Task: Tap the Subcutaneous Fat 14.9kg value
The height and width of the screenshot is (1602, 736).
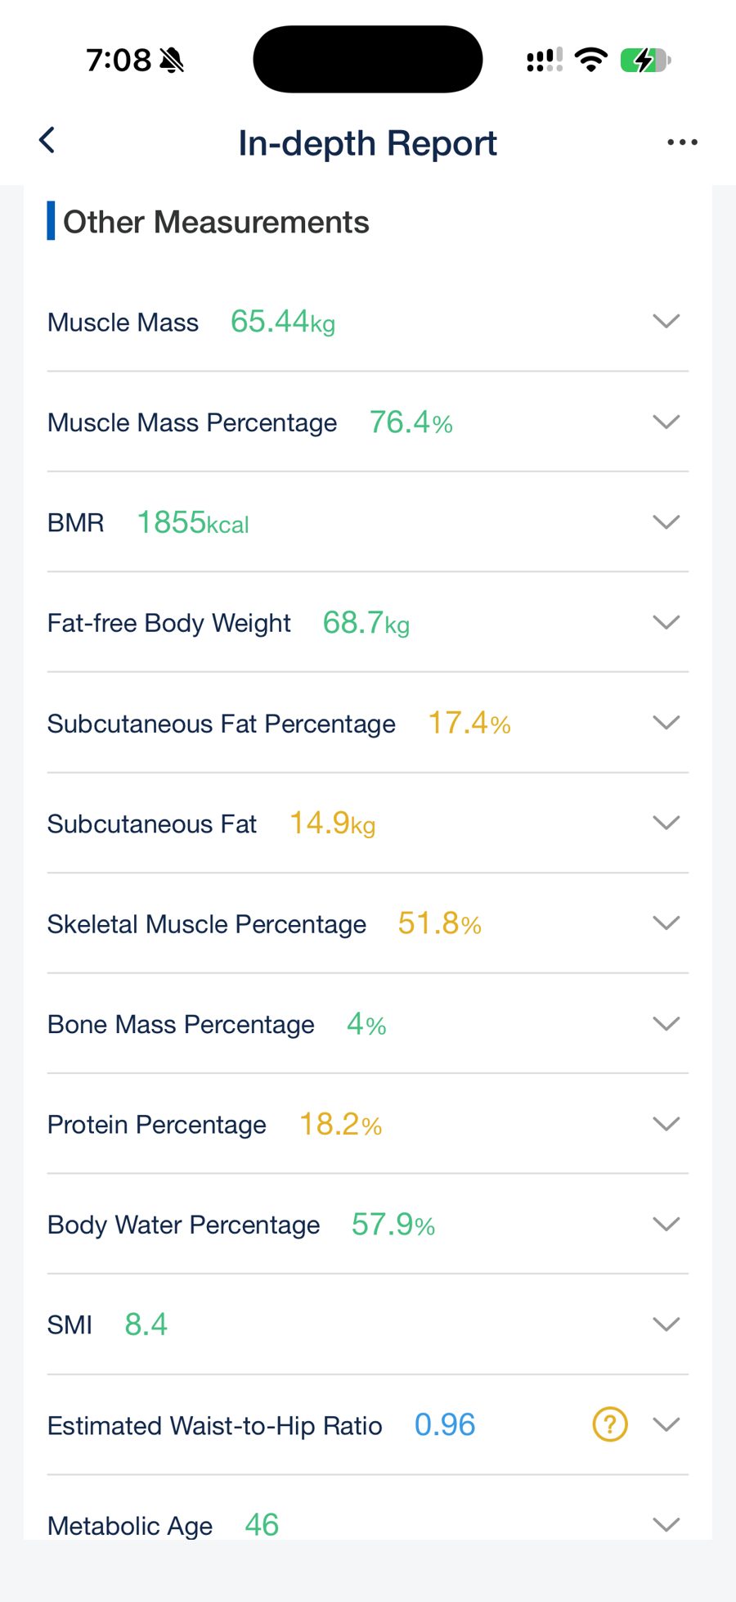Action: (333, 824)
